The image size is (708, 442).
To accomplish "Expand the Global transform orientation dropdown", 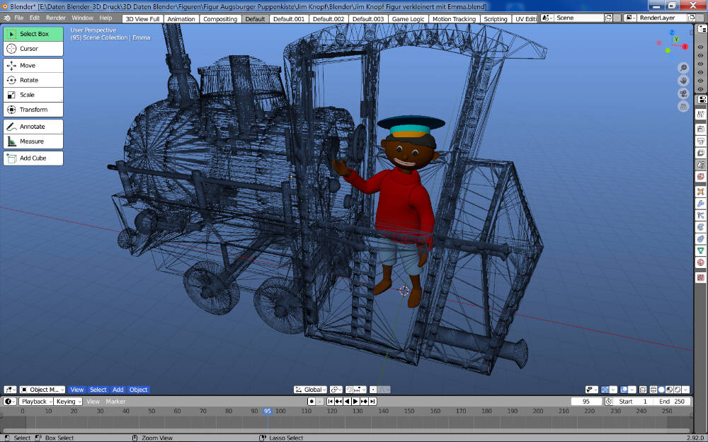I will pos(312,390).
